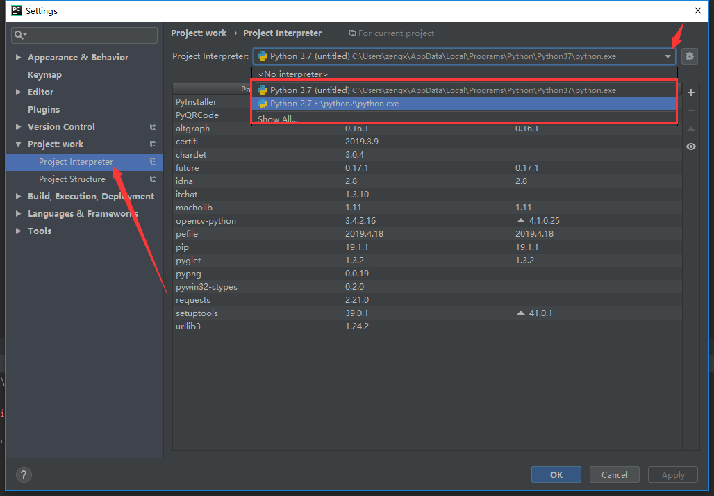The width and height of the screenshot is (714, 496).
Task: Select <No interpreter> option
Action: 465,74
